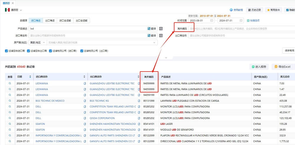This screenshot has width=295, height=145.
Task: Copy exporter icon beside QISDA CORPORATION
Action: [x=139, y=118]
